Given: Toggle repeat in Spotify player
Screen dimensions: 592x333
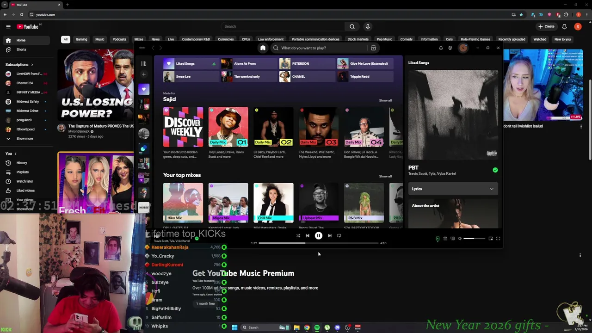Looking at the screenshot, I should [339, 235].
